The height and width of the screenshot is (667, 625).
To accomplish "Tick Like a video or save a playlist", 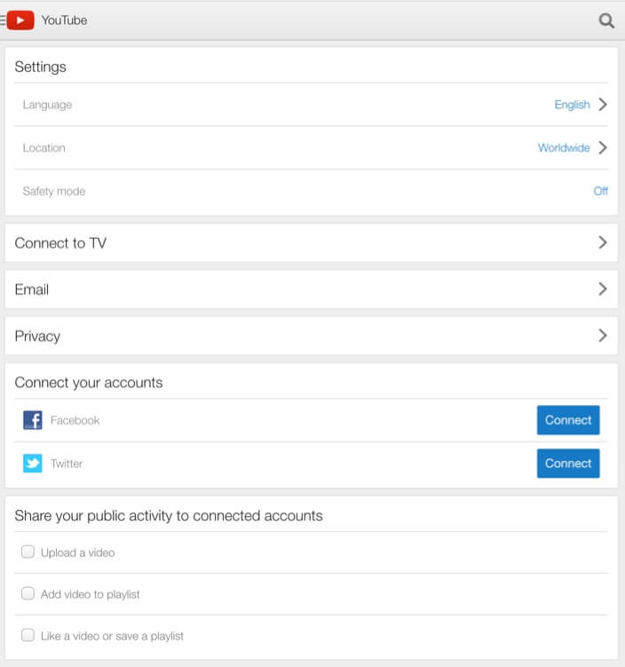I will click(x=28, y=636).
